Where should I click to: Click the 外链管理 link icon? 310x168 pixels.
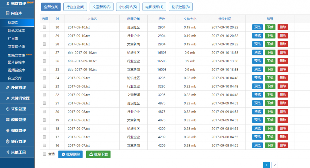(8, 87)
